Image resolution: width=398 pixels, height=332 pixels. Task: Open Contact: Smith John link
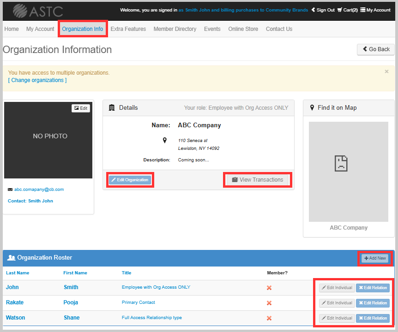tap(30, 201)
